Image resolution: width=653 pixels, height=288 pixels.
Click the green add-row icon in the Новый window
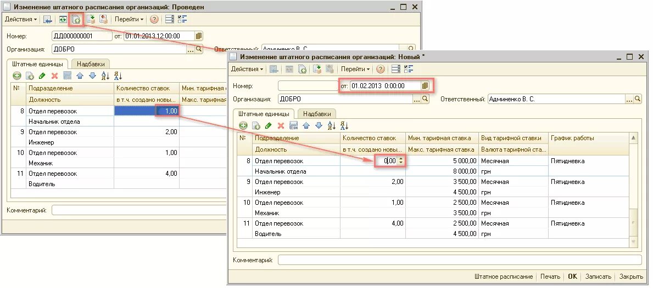243,126
